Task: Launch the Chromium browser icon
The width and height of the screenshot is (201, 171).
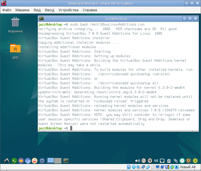Action: click(x=28, y=161)
